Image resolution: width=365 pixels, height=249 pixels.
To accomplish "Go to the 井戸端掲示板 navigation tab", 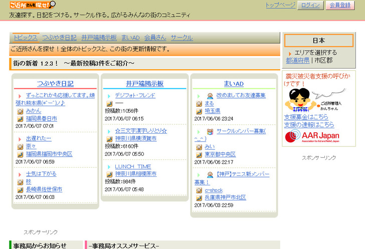I will [x=99, y=38].
